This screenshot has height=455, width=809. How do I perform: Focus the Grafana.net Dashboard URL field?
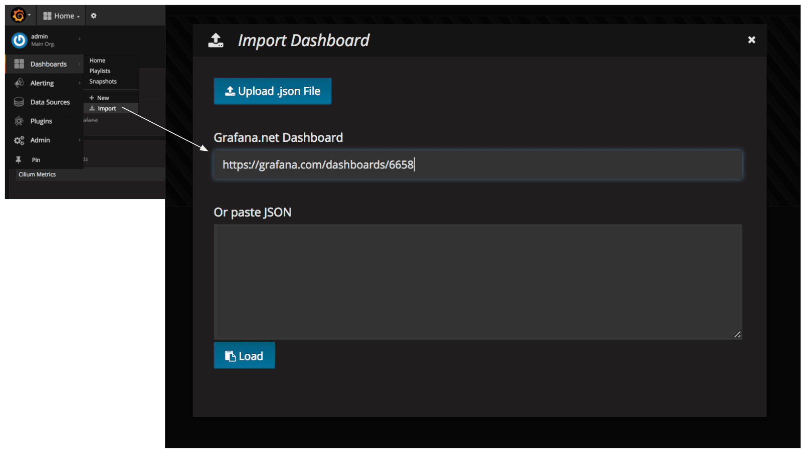click(478, 165)
